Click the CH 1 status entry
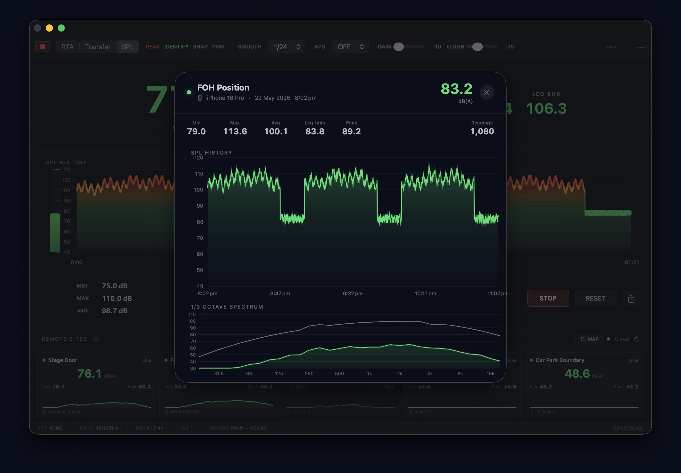Viewport: 681px width, 473px height. [187, 428]
